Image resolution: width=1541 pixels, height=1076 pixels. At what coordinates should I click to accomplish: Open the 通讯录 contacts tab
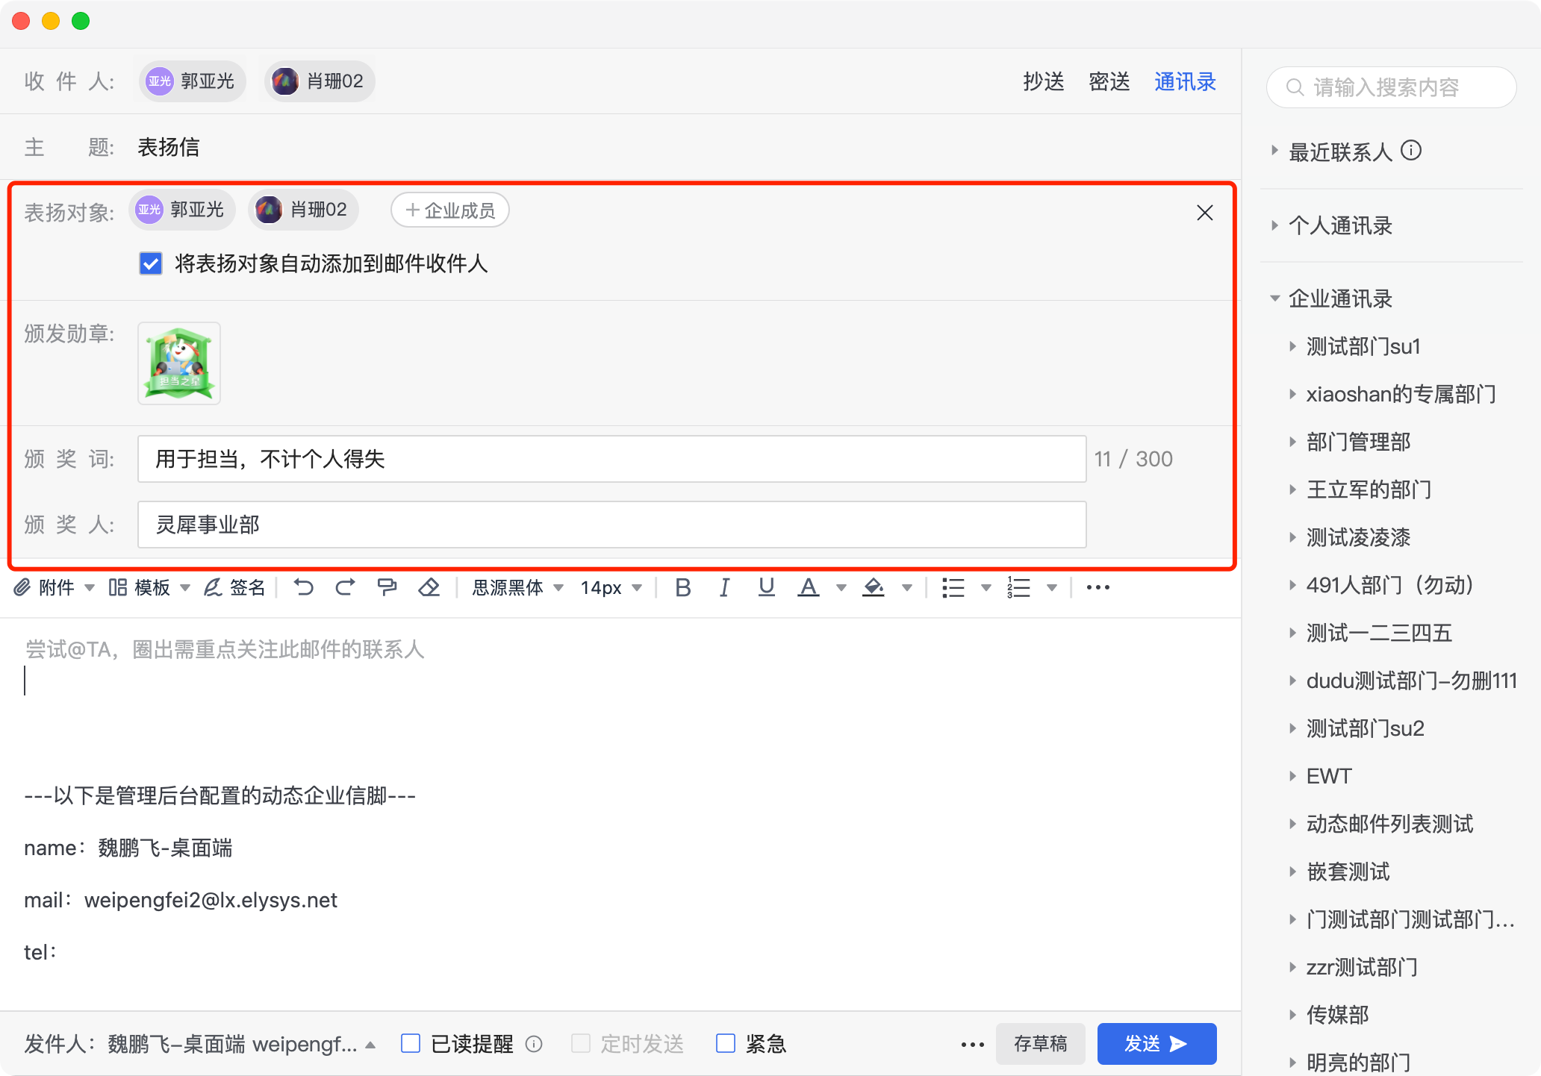pos(1185,81)
